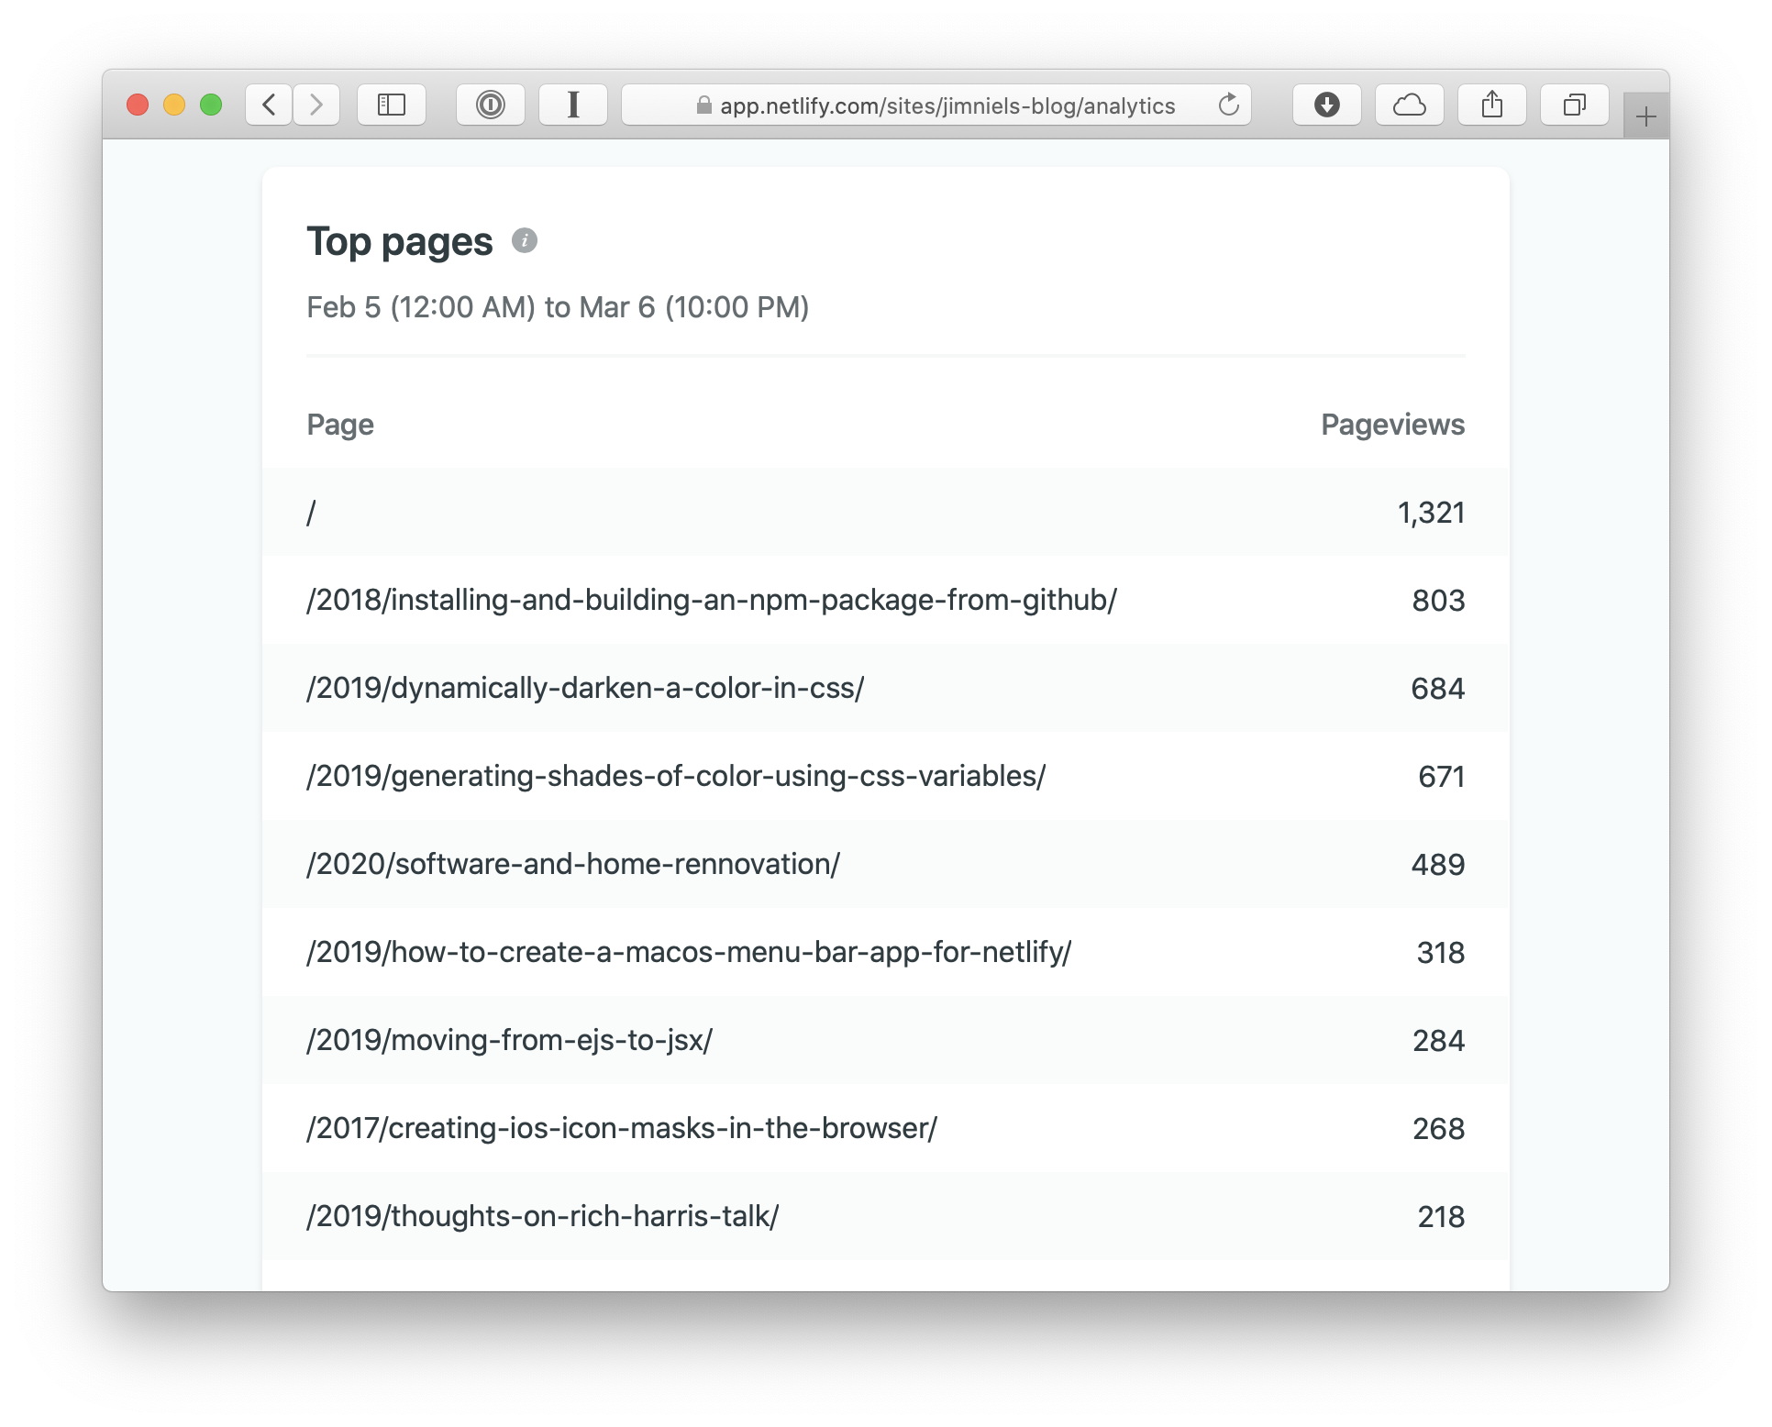Open the /2018/installing-and-building-an-npm-package-from-github/ page link

pyautogui.click(x=714, y=599)
